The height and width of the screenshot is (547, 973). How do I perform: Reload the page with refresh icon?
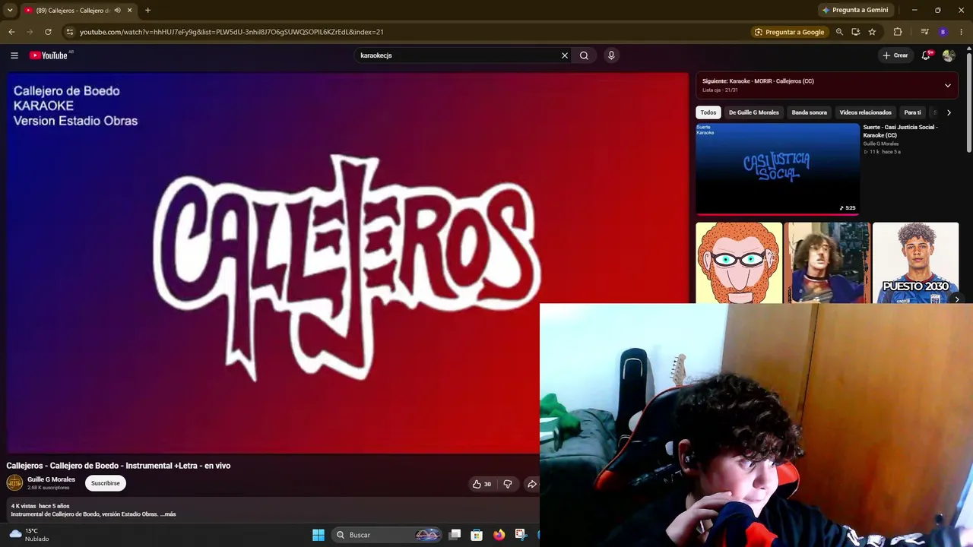[48, 32]
